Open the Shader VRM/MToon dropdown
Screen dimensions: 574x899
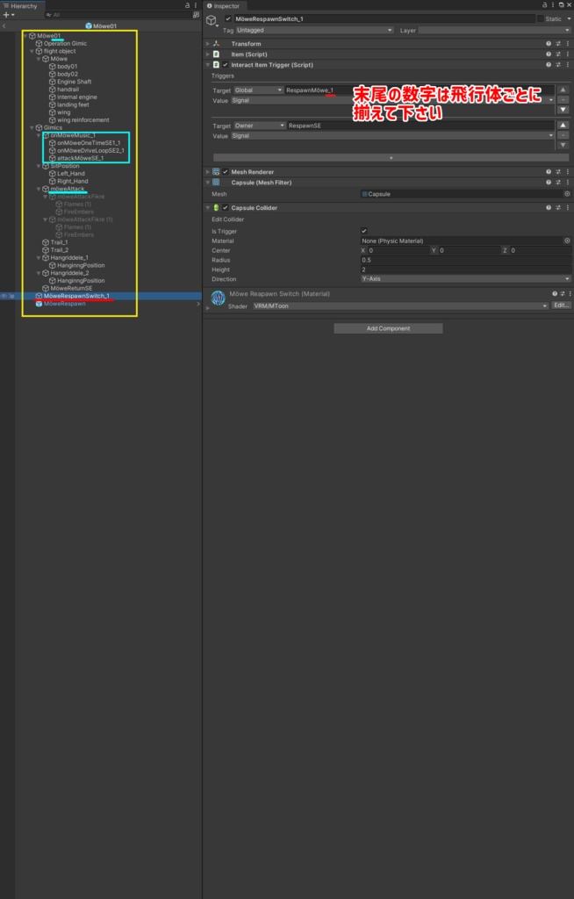(x=400, y=306)
